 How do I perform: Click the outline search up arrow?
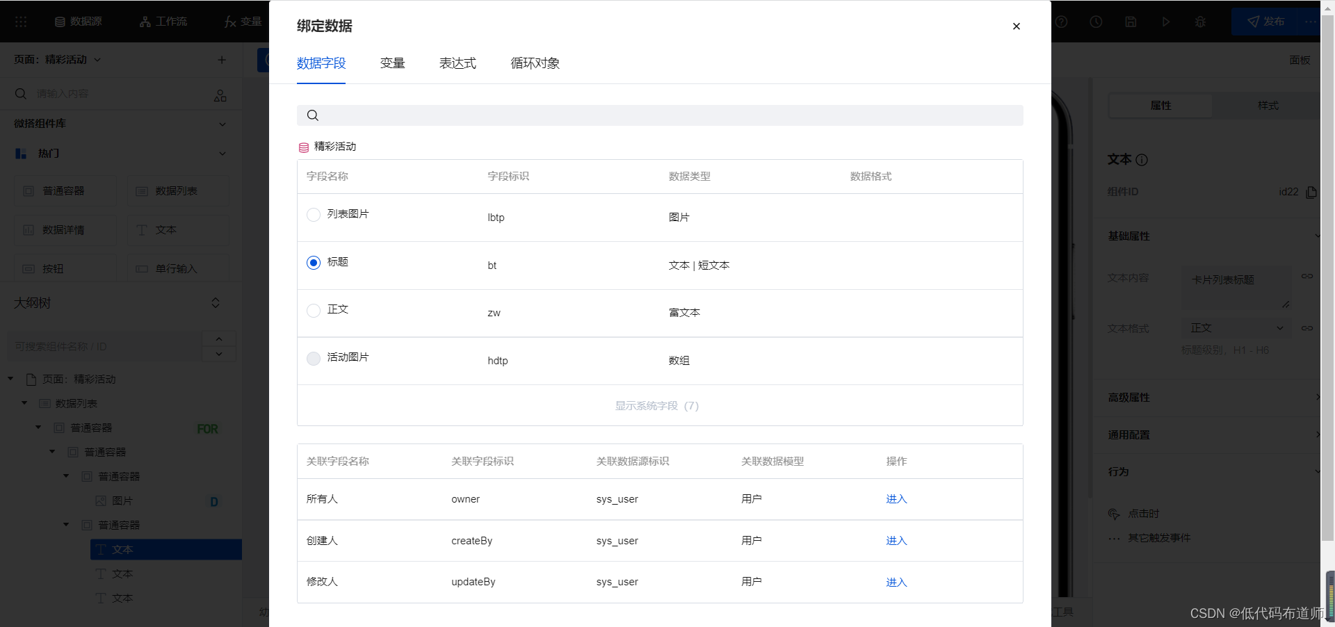219,339
